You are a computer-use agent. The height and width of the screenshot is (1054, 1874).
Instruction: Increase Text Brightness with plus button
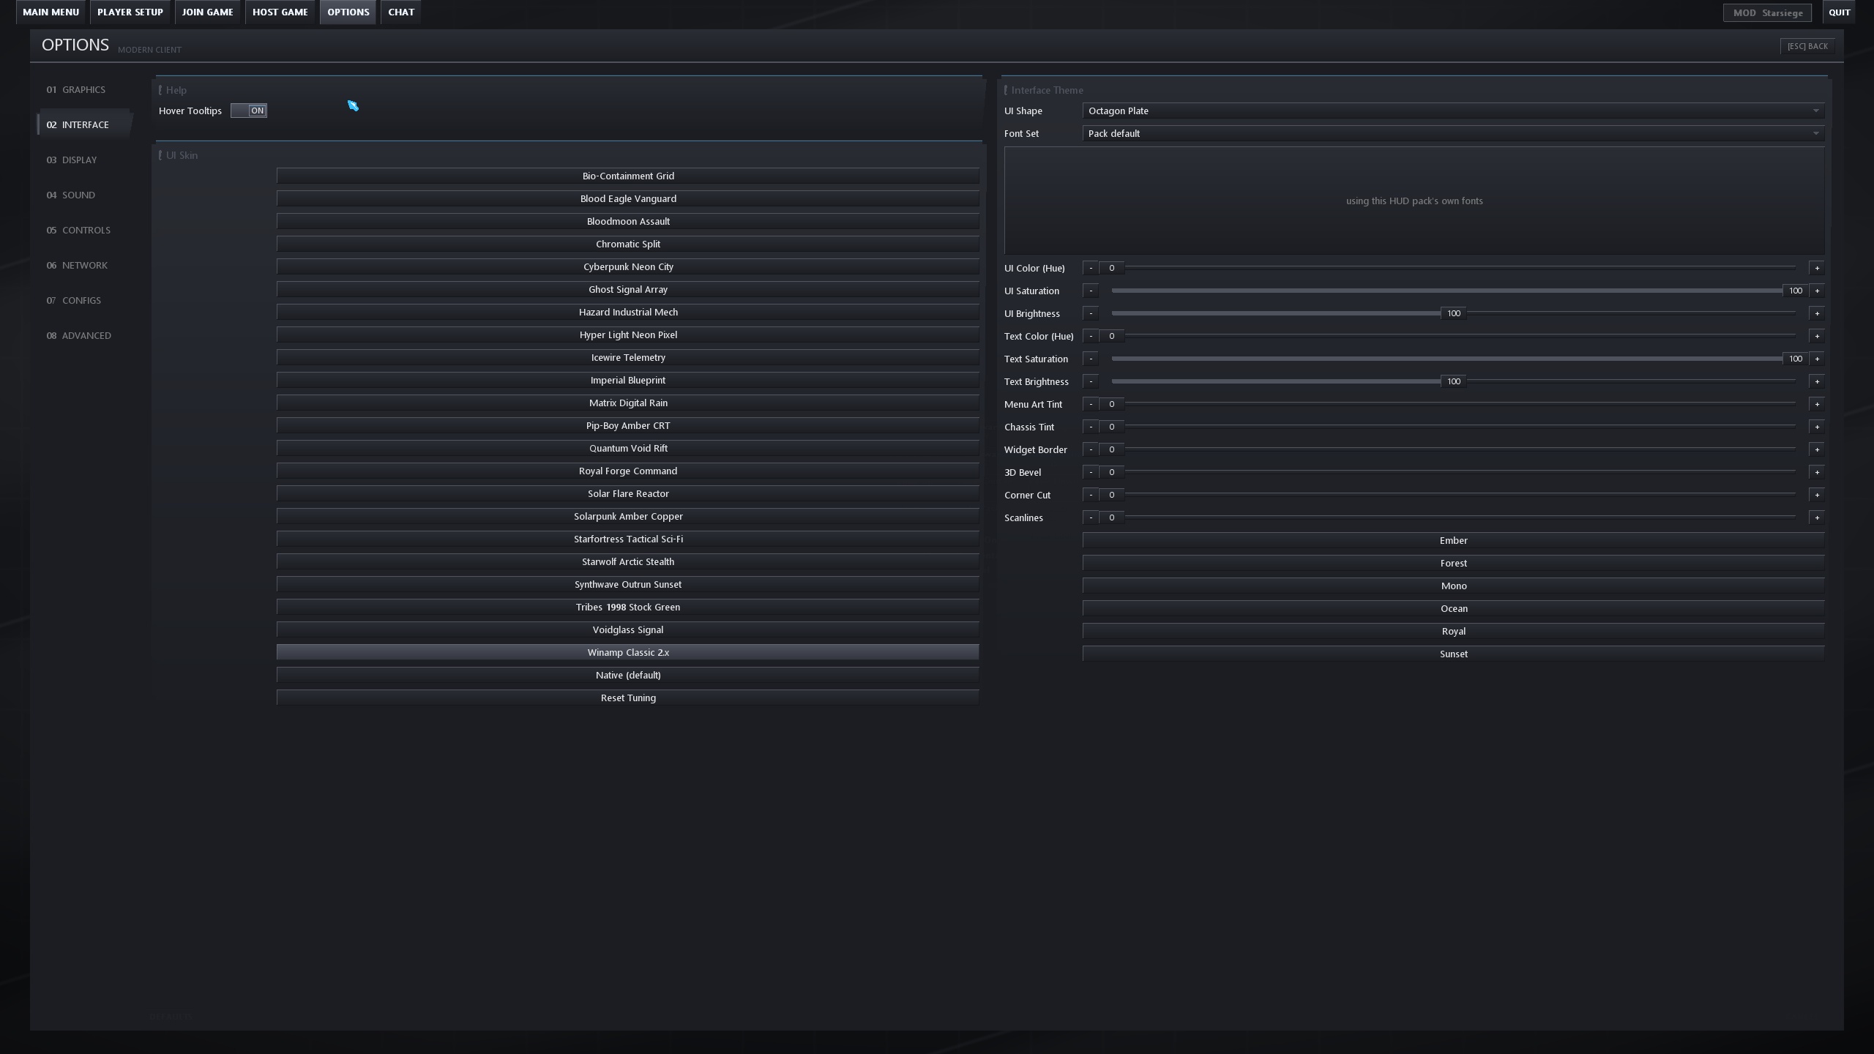click(1817, 381)
